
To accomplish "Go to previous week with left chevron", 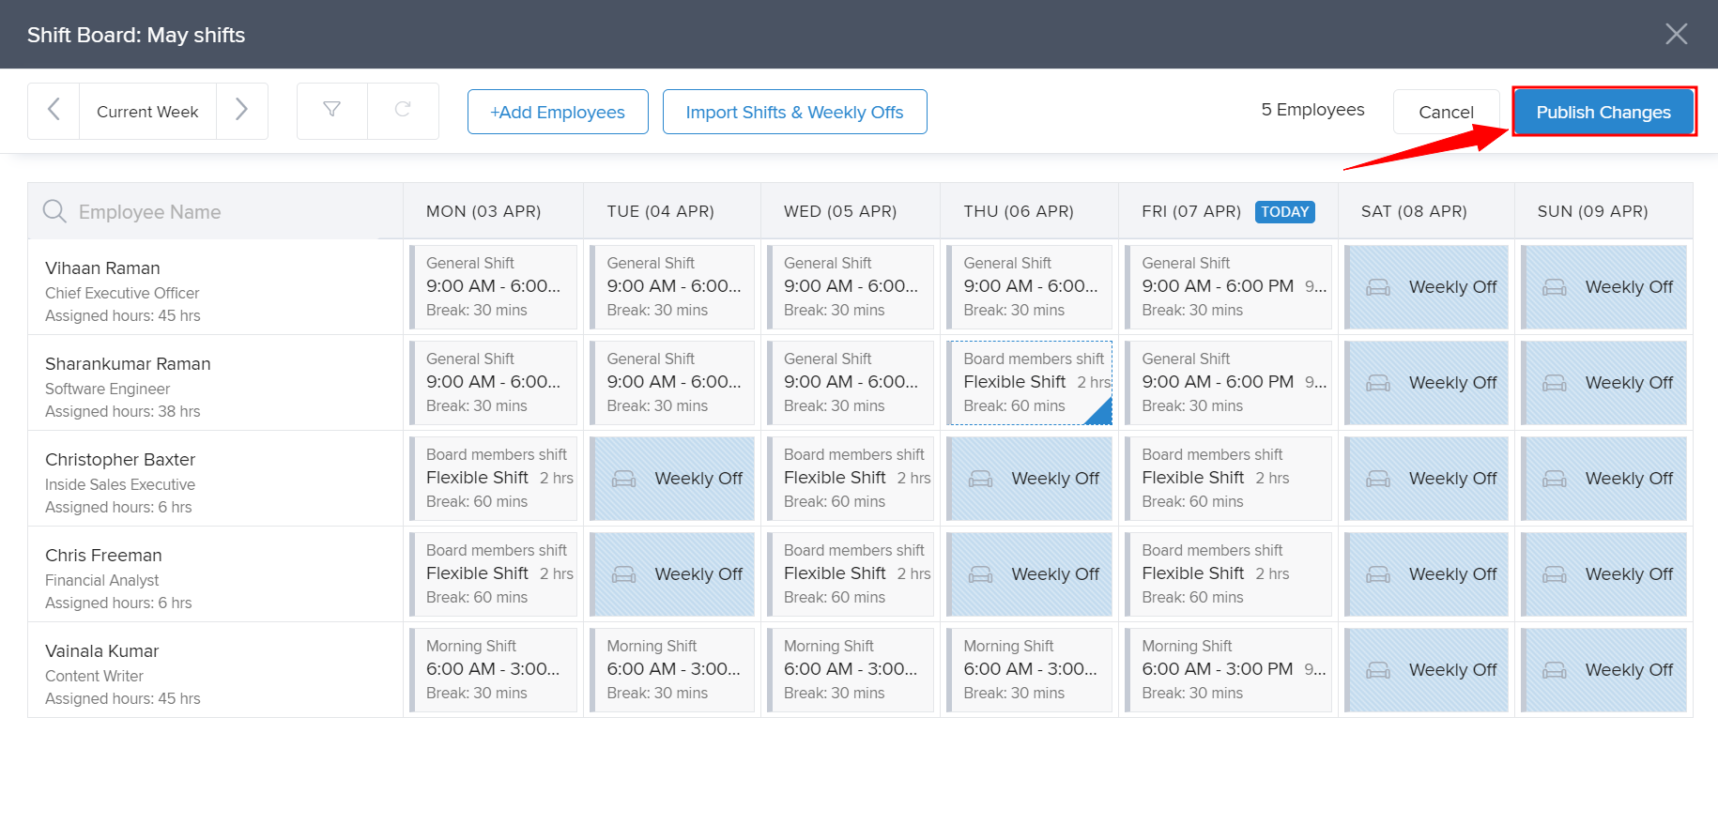I will click(54, 111).
